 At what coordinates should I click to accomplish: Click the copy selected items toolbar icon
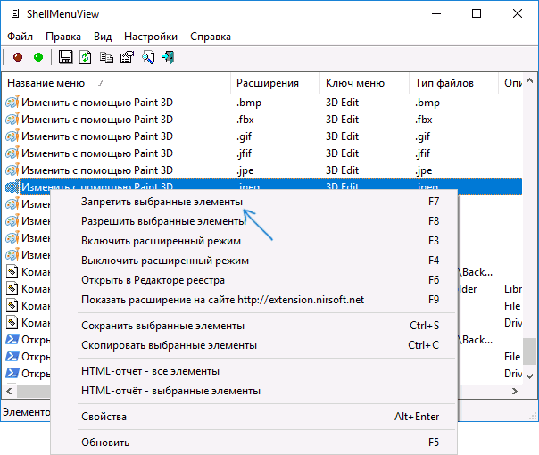point(106,57)
